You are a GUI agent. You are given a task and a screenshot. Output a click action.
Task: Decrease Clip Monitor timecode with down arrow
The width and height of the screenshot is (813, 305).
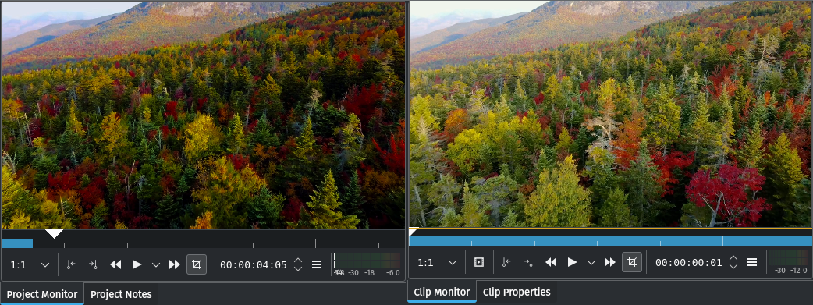(x=733, y=267)
